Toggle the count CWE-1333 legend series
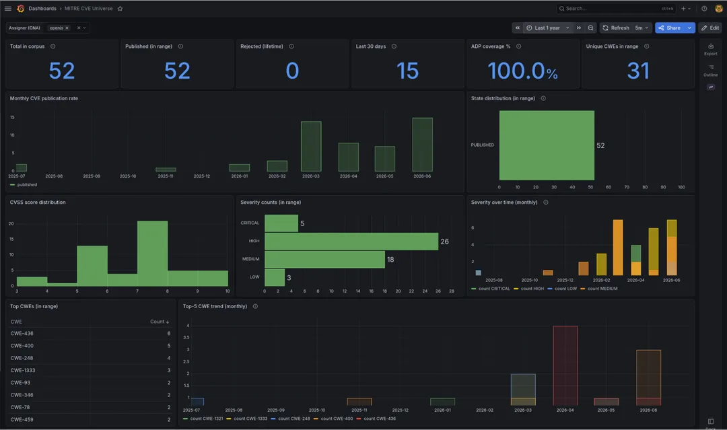 pyautogui.click(x=250, y=419)
